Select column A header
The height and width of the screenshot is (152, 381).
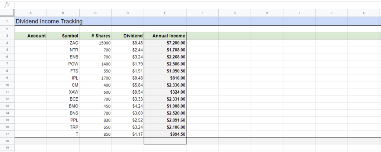(x=31, y=13)
